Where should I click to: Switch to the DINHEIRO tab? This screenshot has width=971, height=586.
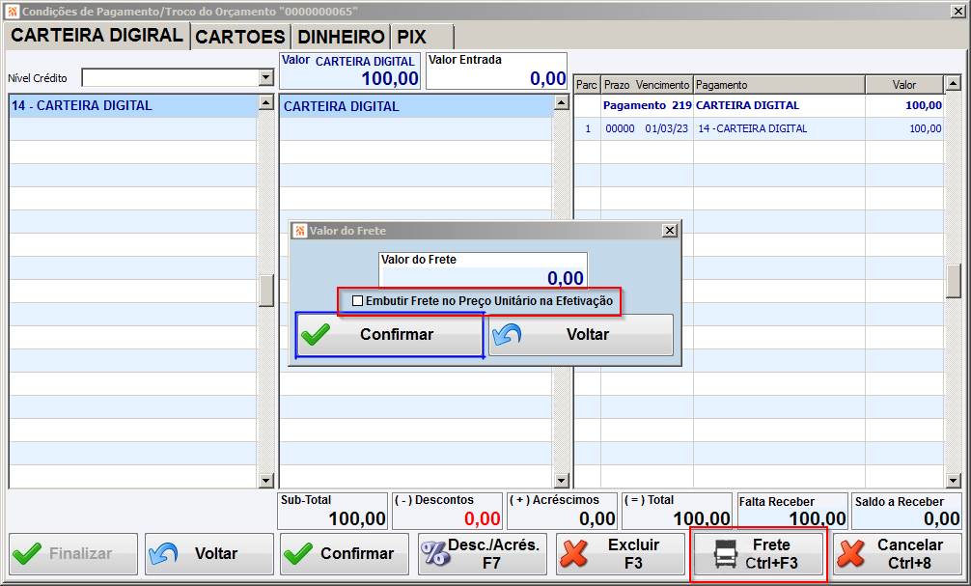[x=342, y=37]
